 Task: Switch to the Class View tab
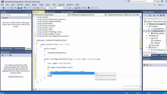163,55
